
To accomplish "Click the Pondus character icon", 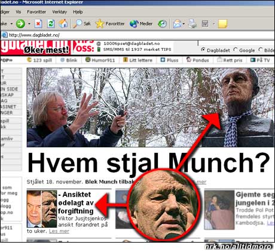I will [x=189, y=59].
